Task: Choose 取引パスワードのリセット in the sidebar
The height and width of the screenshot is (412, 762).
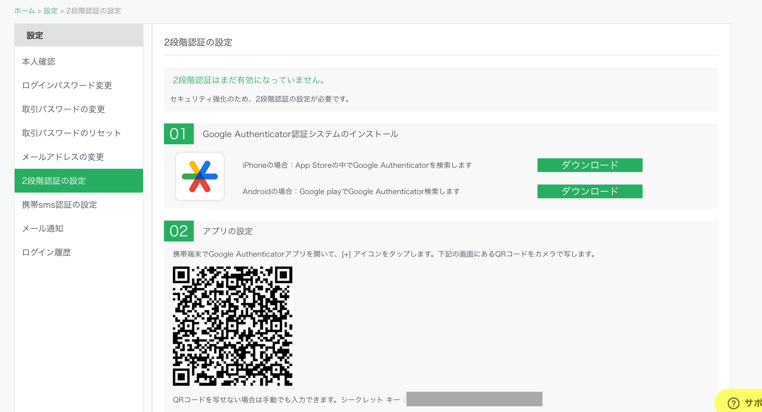Action: pyautogui.click(x=79, y=133)
